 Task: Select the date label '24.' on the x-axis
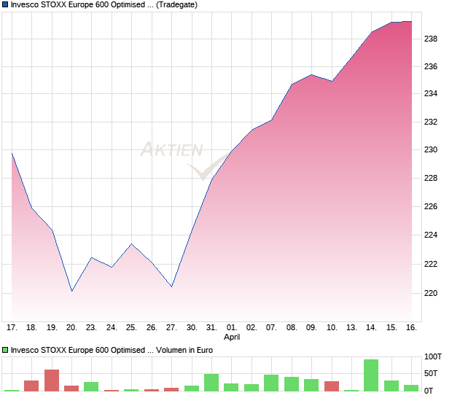[x=112, y=328]
